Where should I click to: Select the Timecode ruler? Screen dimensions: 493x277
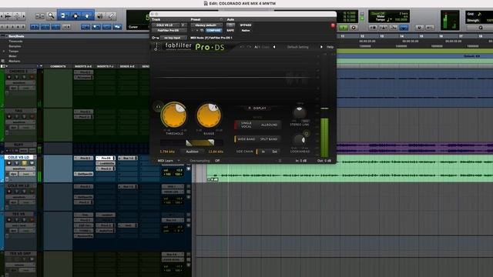coord(15,41)
